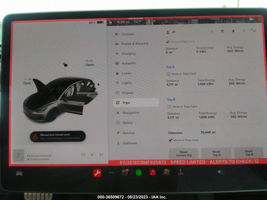
Task: Open the Software menu
Action: [127, 143]
